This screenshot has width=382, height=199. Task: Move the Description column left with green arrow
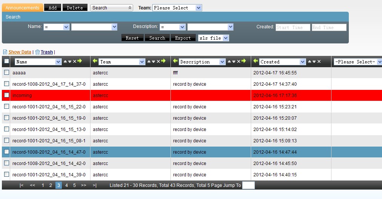click(x=175, y=61)
